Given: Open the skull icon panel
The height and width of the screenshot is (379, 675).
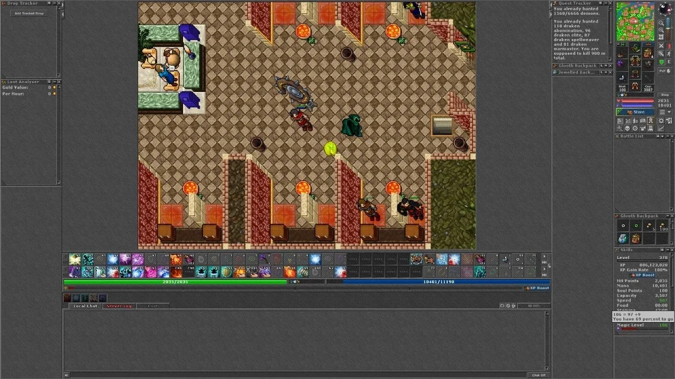Looking at the screenshot, I should pos(628,128).
